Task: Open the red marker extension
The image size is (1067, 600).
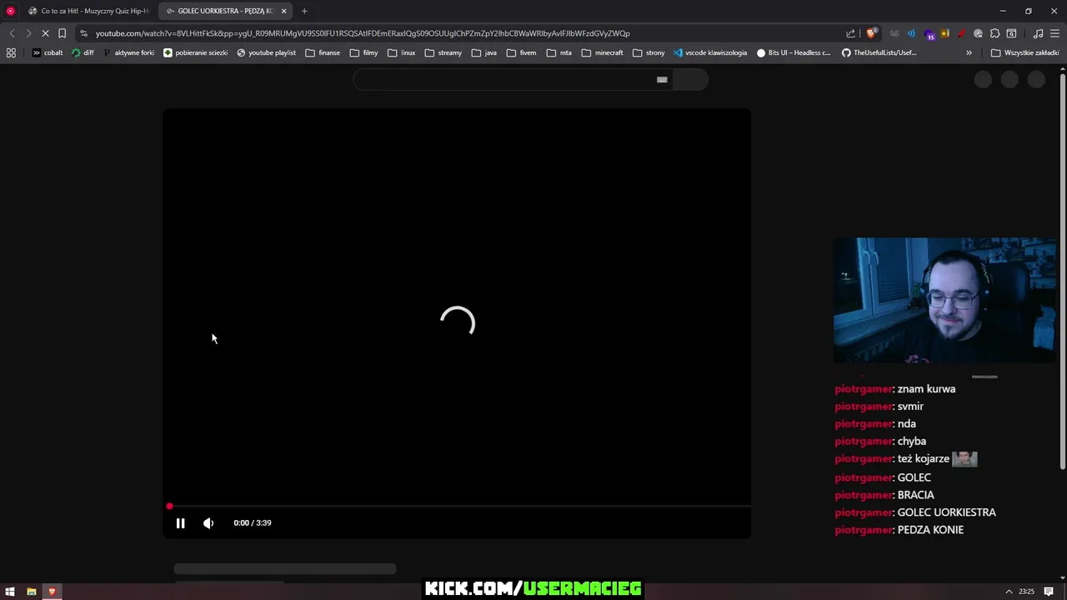Action: [961, 33]
